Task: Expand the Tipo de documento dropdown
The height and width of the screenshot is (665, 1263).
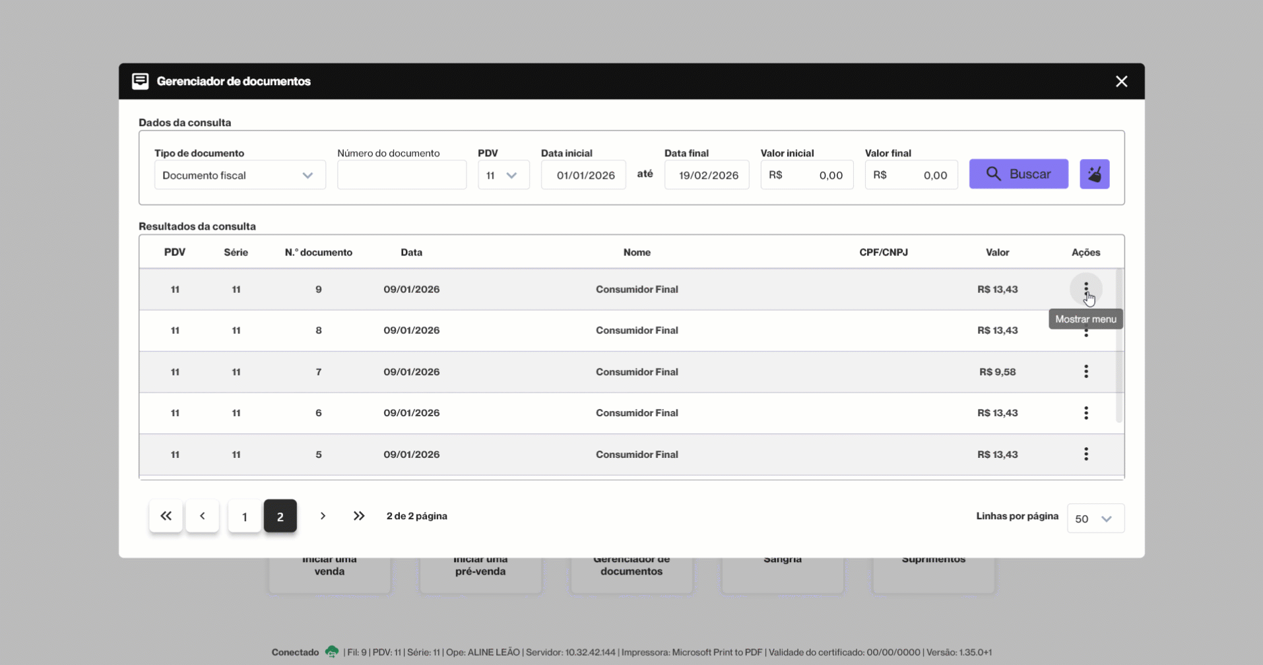Action: pos(240,175)
